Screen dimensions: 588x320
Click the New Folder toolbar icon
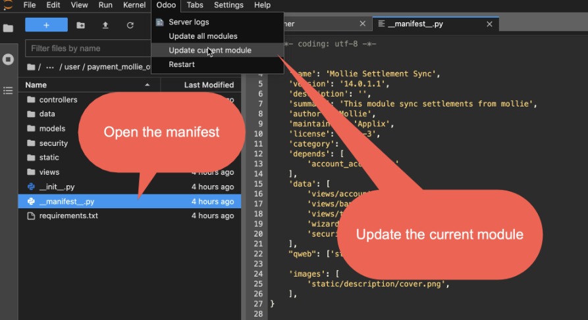click(x=80, y=25)
